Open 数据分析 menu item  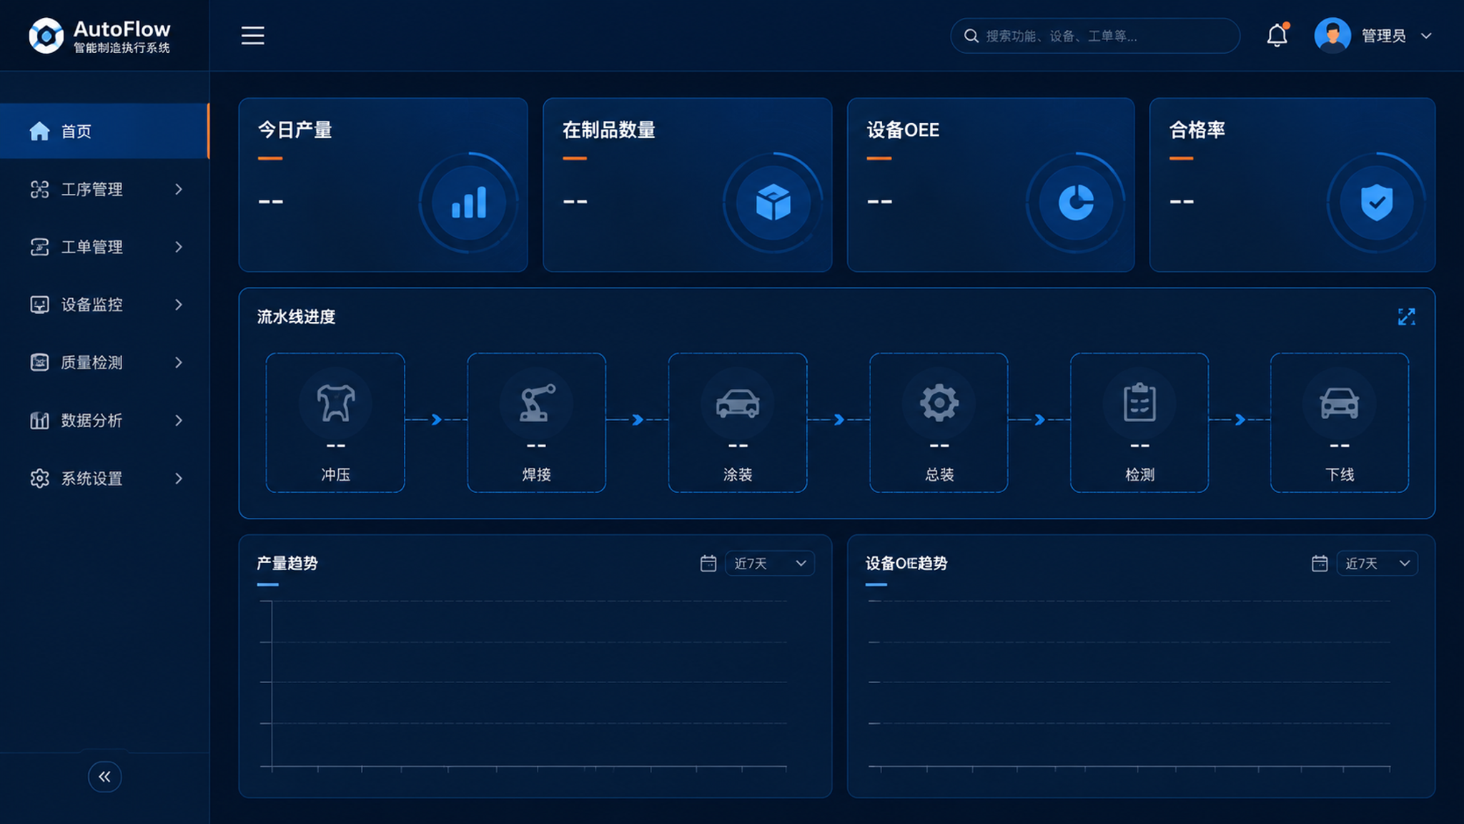coord(104,421)
